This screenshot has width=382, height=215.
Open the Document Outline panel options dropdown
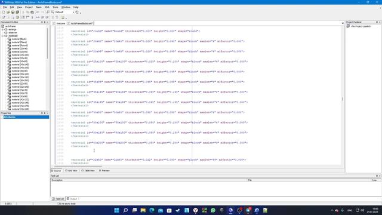pos(42,22)
